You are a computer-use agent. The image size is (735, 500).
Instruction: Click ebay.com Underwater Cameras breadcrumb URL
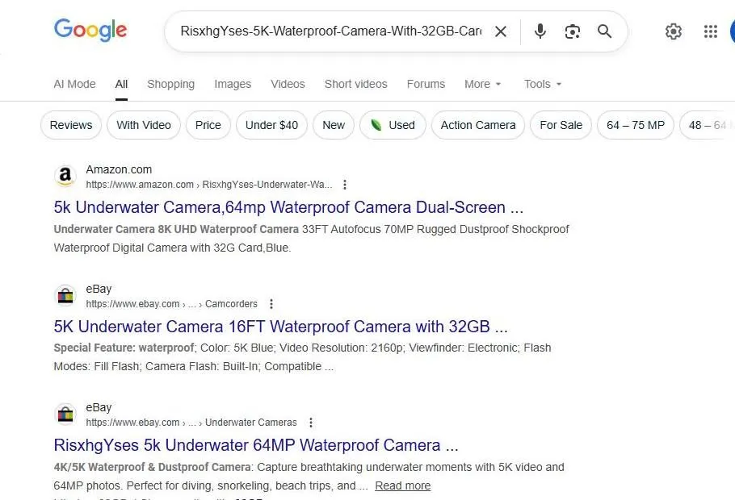191,423
